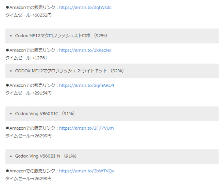Select the Godox Ving V860IIIC item
Image resolution: width=221 pixels, height=187 pixels.
tap(37, 114)
